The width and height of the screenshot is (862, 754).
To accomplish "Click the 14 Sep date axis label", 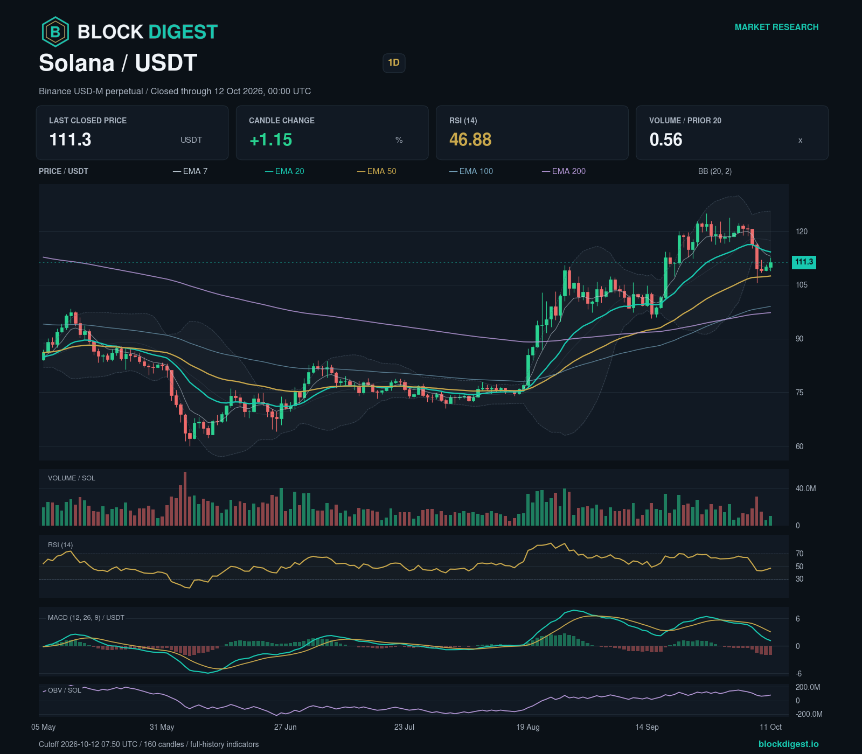I will (x=647, y=727).
